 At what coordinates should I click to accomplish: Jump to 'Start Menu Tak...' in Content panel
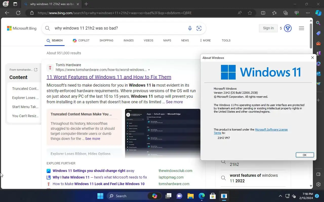click(x=25, y=107)
